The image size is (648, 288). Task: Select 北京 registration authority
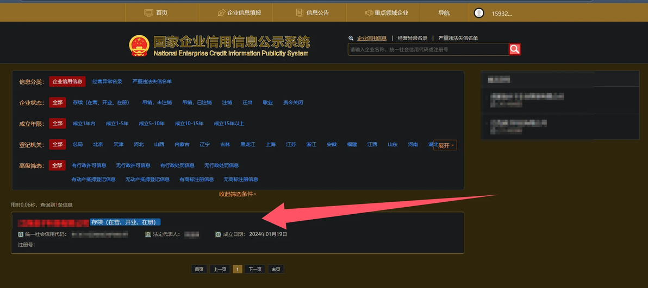98,144
